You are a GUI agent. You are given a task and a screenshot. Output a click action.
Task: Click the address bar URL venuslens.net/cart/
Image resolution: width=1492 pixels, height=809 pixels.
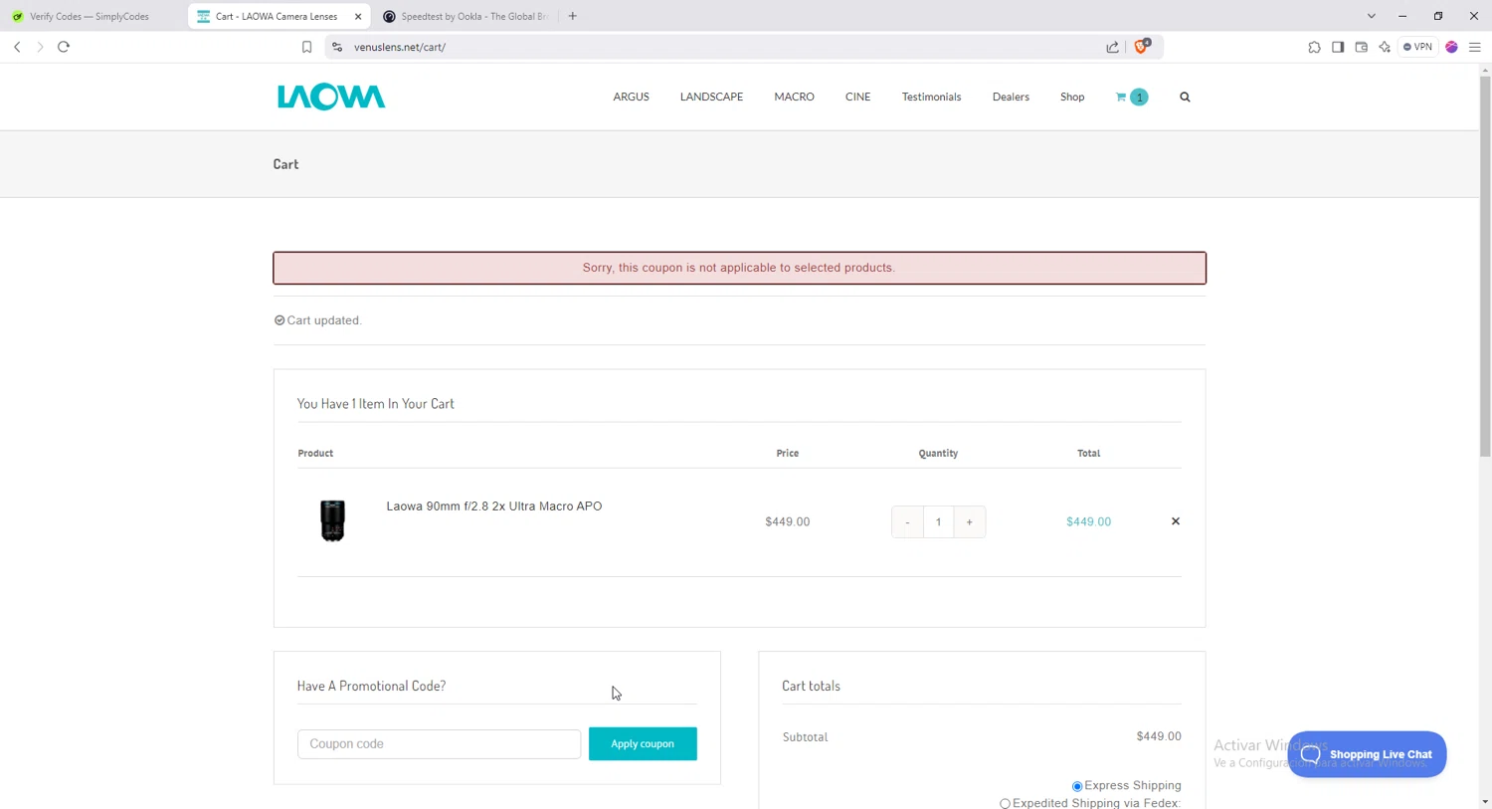(x=400, y=47)
